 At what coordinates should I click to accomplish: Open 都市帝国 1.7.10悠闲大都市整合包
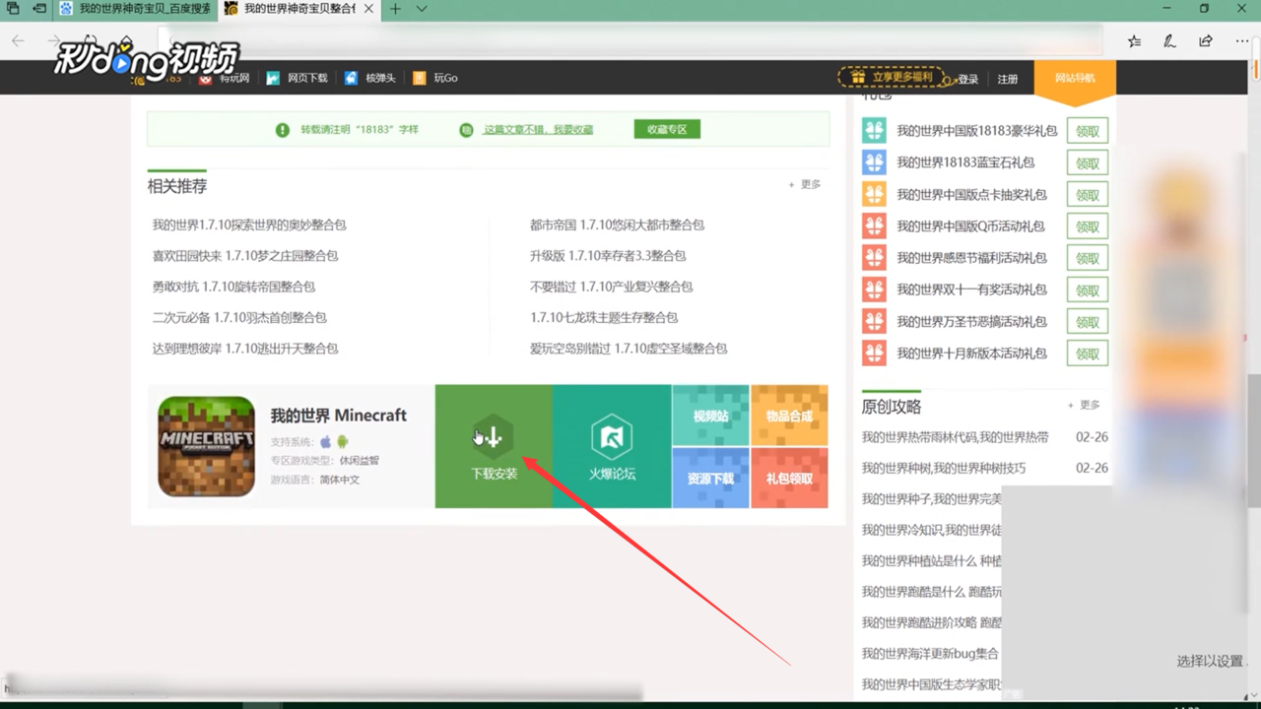tap(617, 225)
